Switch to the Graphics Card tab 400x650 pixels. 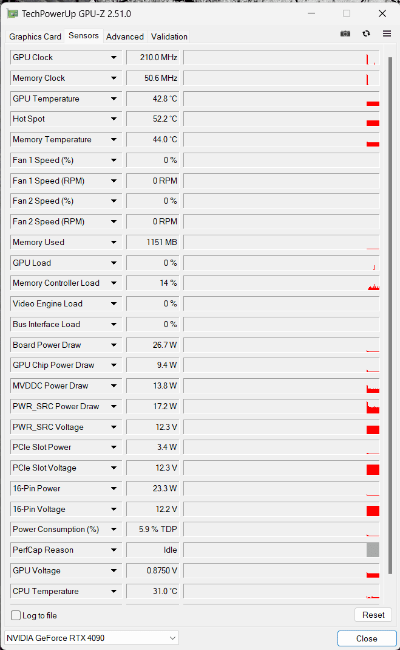35,36
